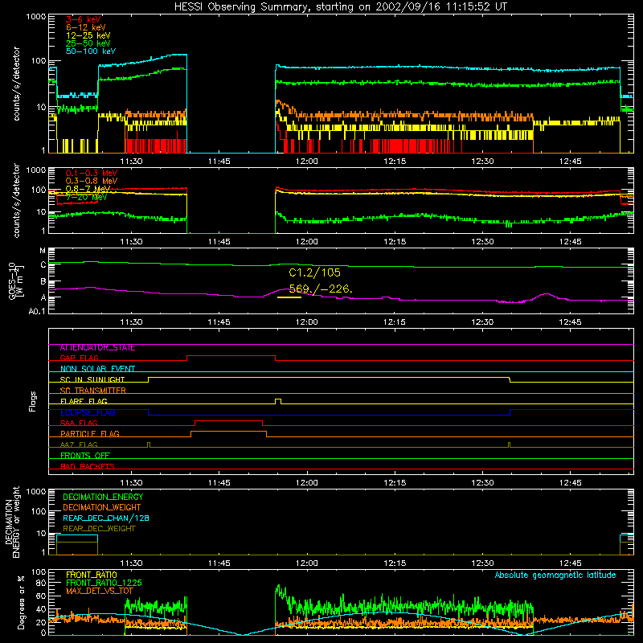Click the 'M' tick on GOES axis
This screenshot has height=643, width=643.
pyautogui.click(x=43, y=251)
